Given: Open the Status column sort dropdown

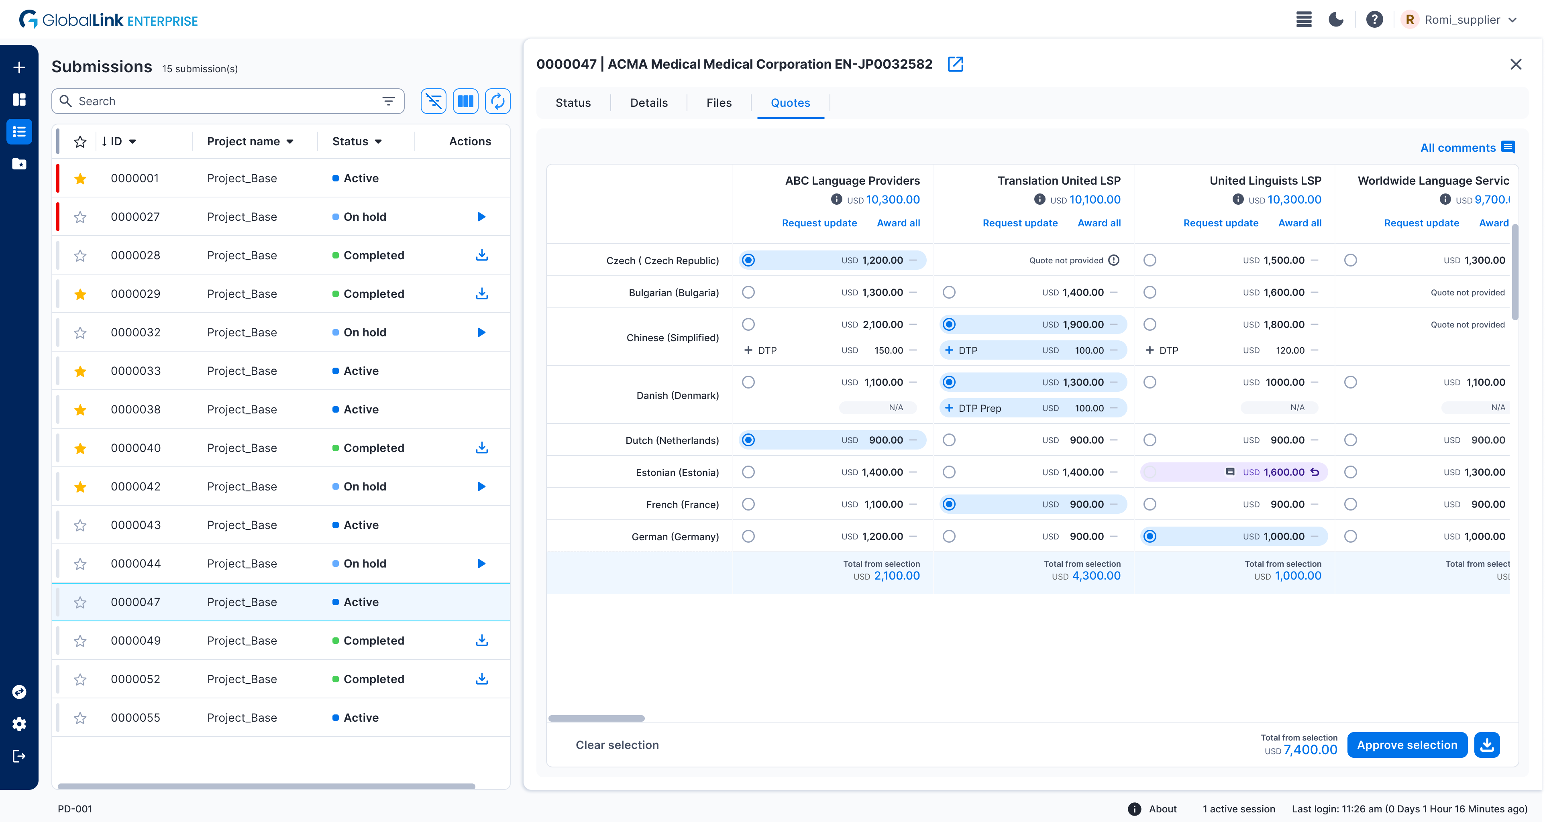Looking at the screenshot, I should click(x=379, y=142).
